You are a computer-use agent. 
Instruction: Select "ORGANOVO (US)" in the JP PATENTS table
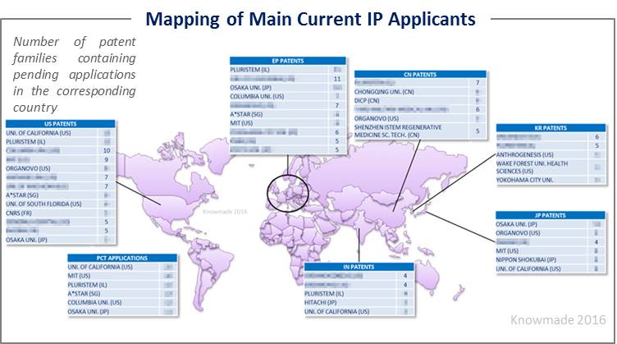(518, 233)
